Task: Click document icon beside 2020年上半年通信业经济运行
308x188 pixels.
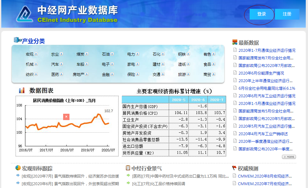Action: click(x=235, y=80)
